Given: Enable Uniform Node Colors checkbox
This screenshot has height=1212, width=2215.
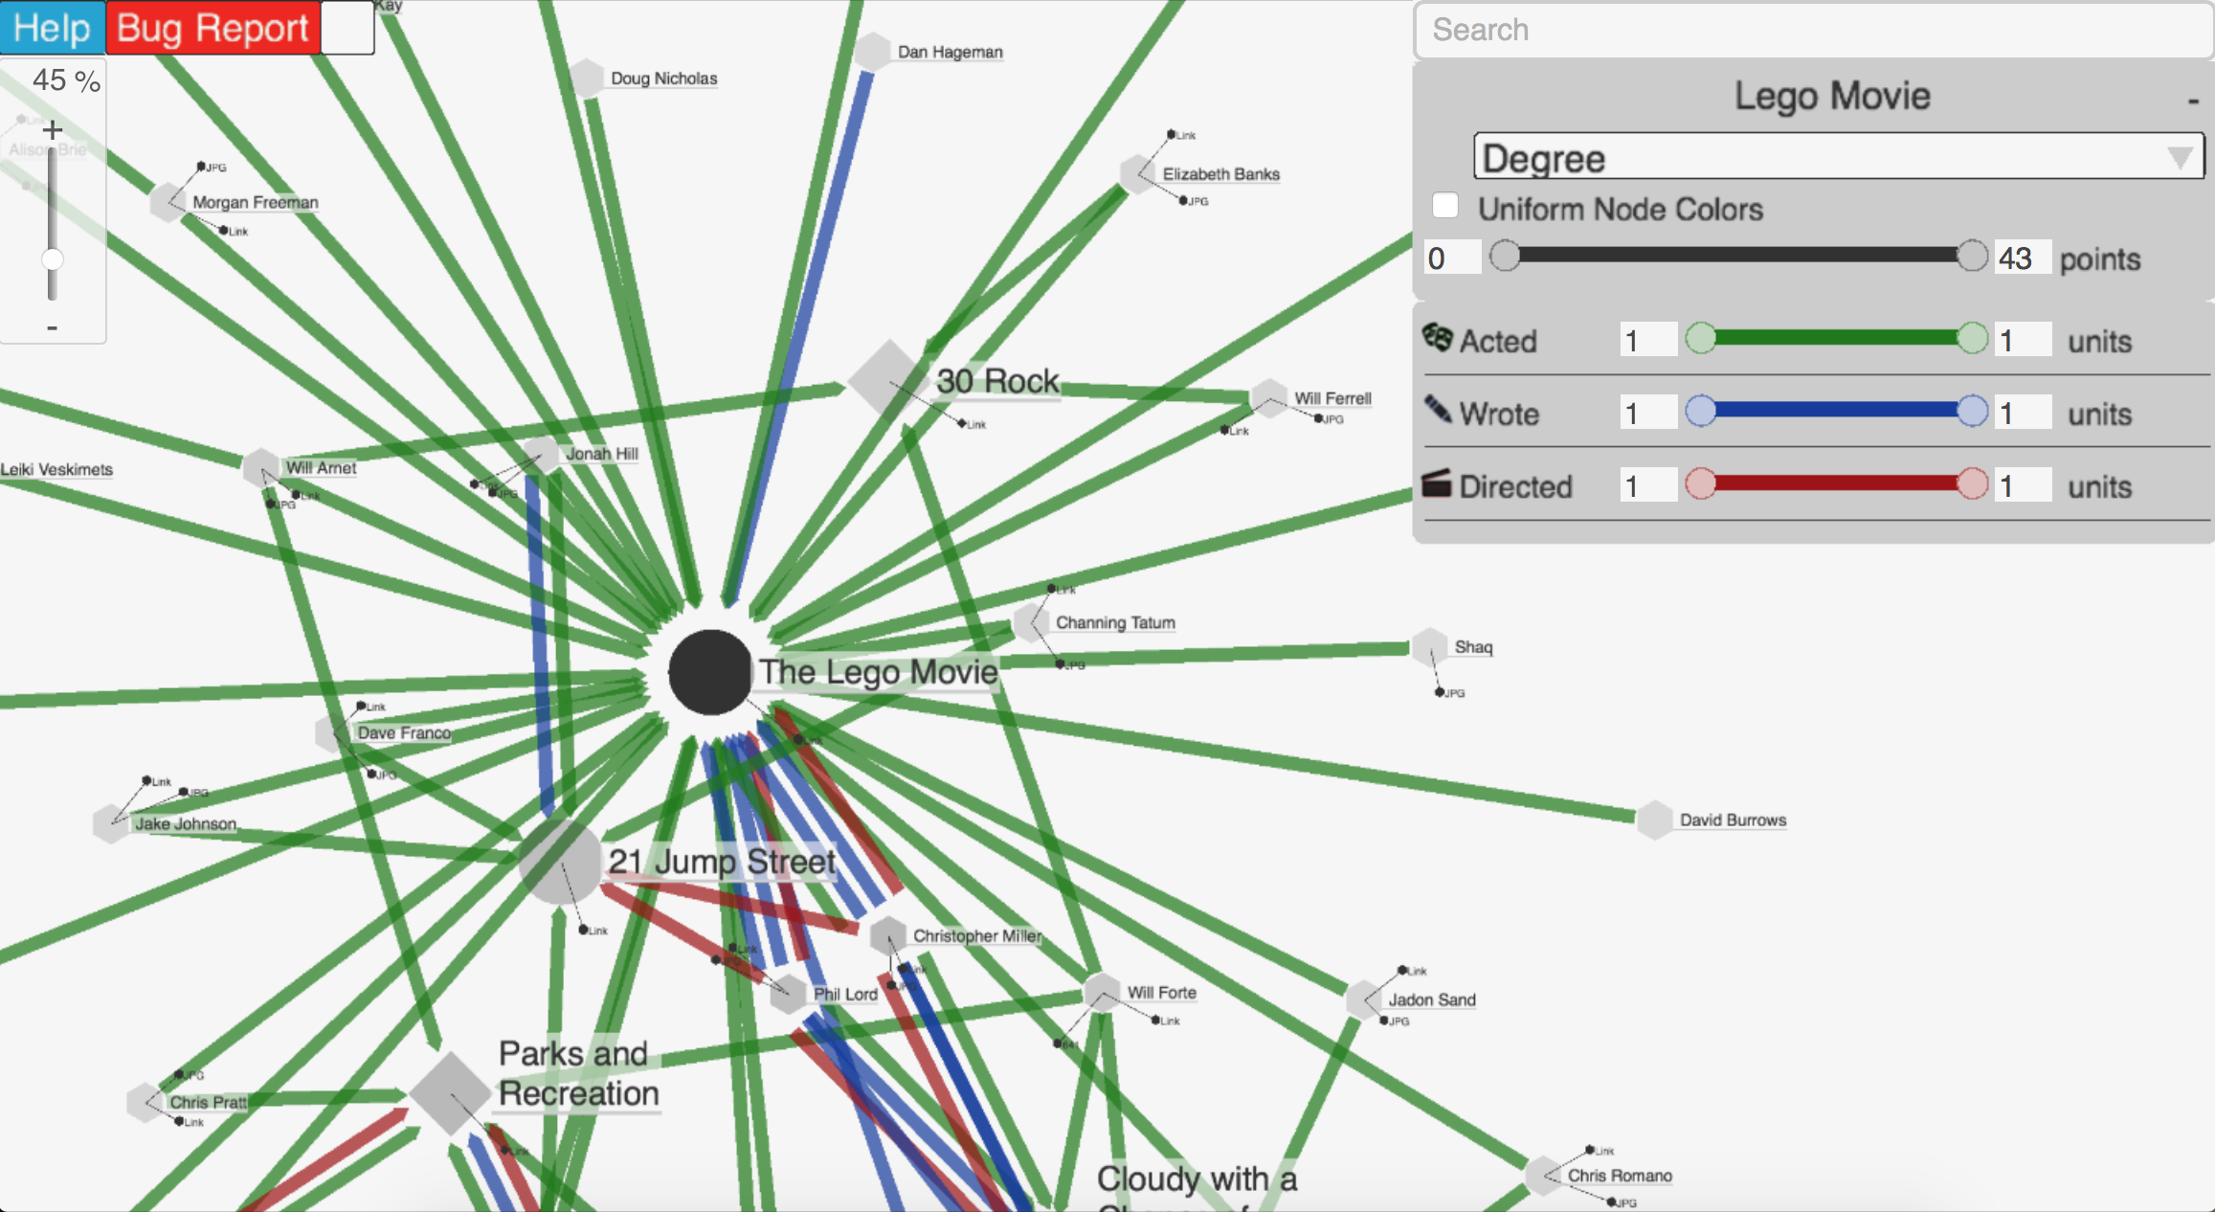Looking at the screenshot, I should click(x=1445, y=206).
